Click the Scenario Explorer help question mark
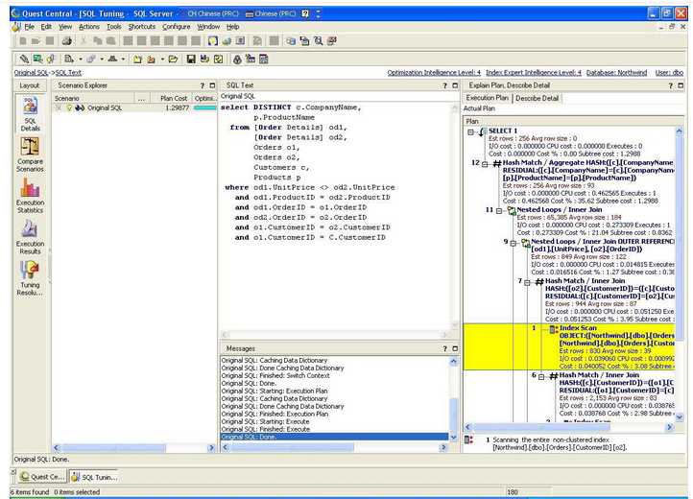693x499 pixels. point(203,85)
